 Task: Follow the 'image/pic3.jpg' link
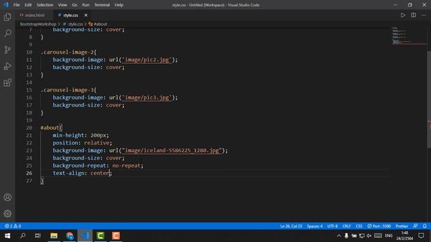pos(147,97)
